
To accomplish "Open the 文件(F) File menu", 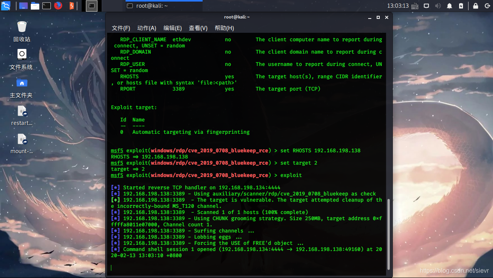I will [121, 28].
